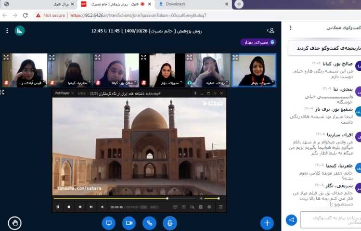
Task: Reload the page
Action: coord(26,15)
